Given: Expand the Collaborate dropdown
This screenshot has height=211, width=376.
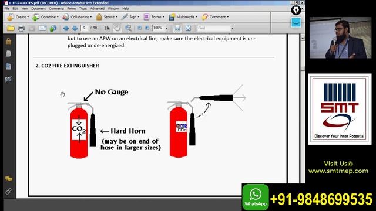Looking at the screenshot, I should (91, 17).
